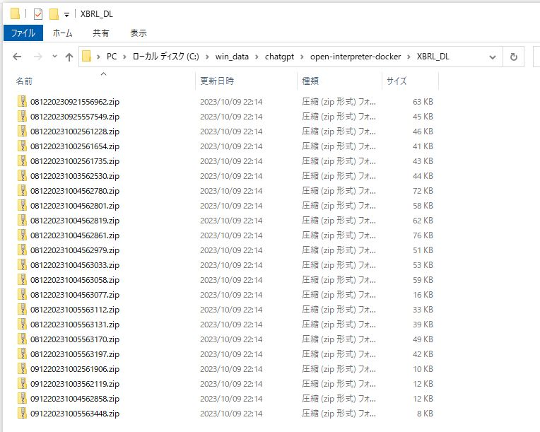Open the ファイル menu tab
The height and width of the screenshot is (432, 540).
pyautogui.click(x=23, y=33)
